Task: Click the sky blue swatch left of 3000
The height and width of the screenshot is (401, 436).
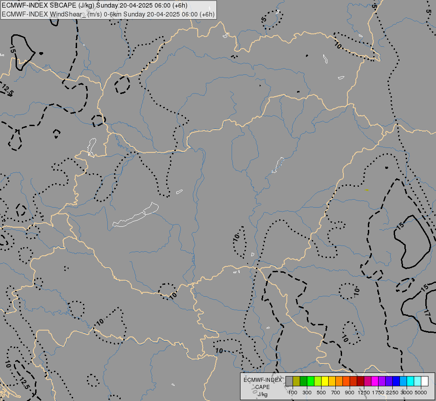Action: tap(403, 381)
